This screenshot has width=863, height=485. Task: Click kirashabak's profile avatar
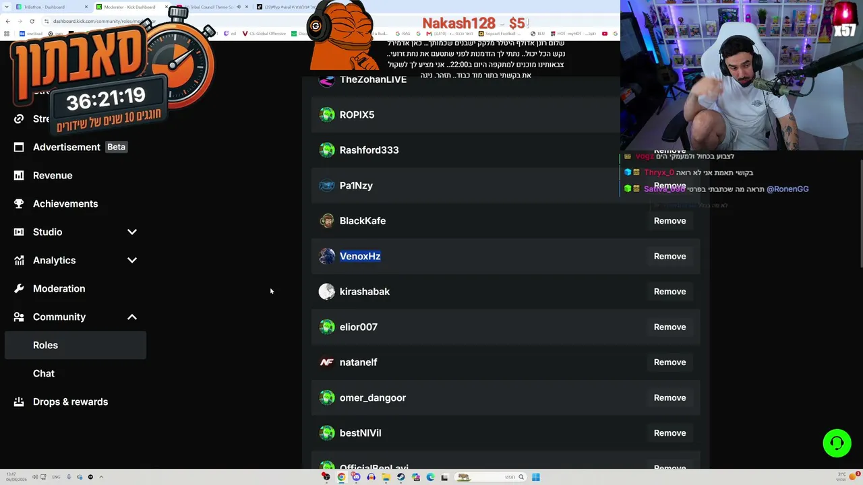[x=327, y=292]
